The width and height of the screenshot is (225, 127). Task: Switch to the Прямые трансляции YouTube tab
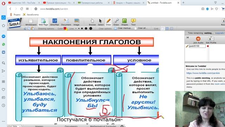[59, 3]
